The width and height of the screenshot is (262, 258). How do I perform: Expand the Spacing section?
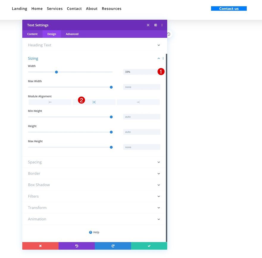tap(94, 162)
